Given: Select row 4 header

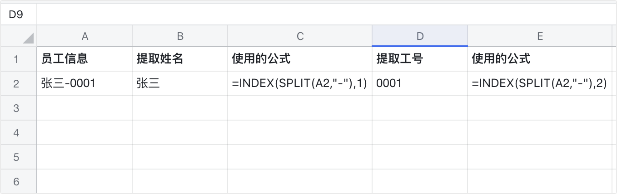Looking at the screenshot, I should 17,132.
